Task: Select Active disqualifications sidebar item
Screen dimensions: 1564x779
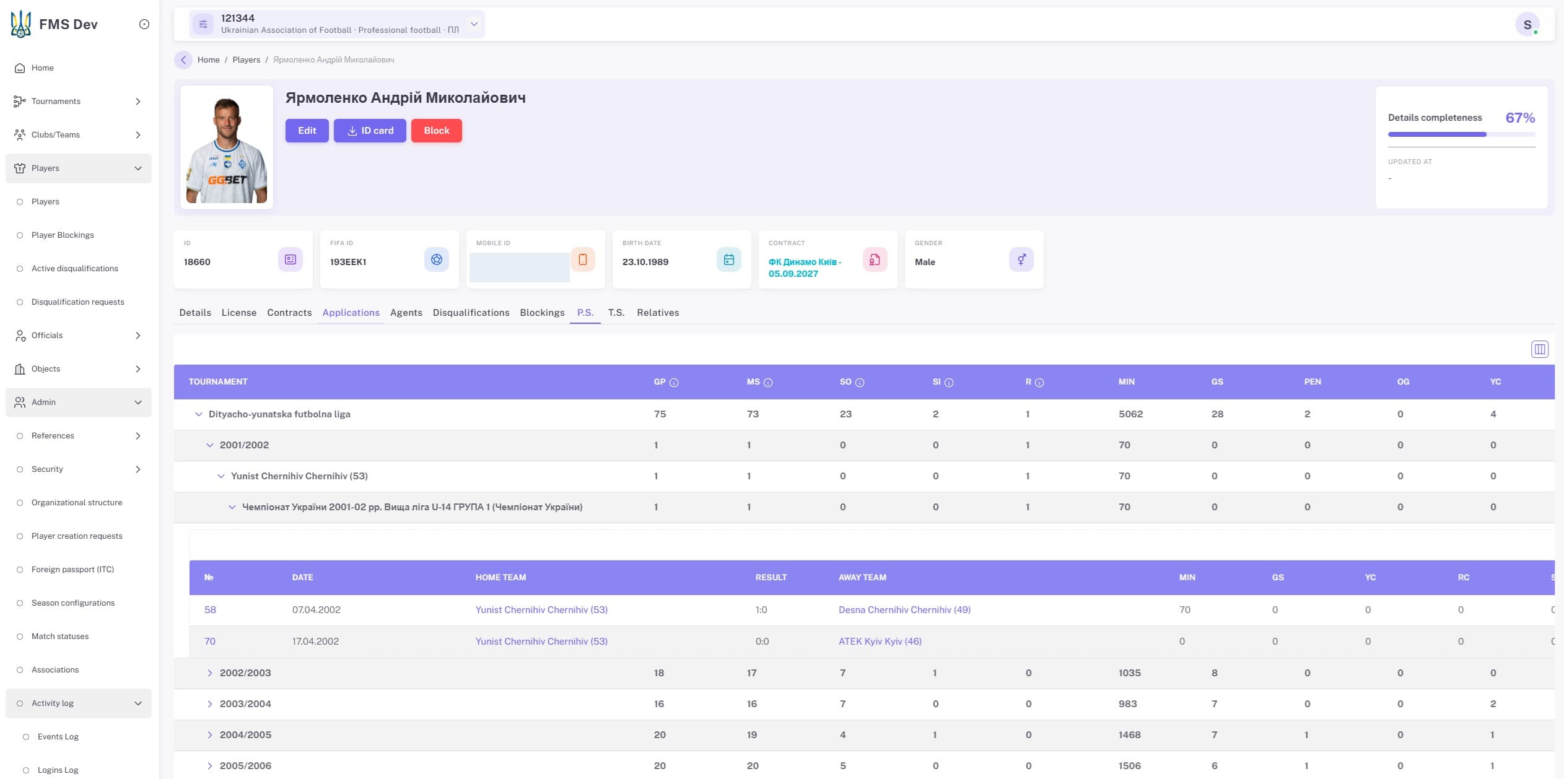Action: click(74, 269)
